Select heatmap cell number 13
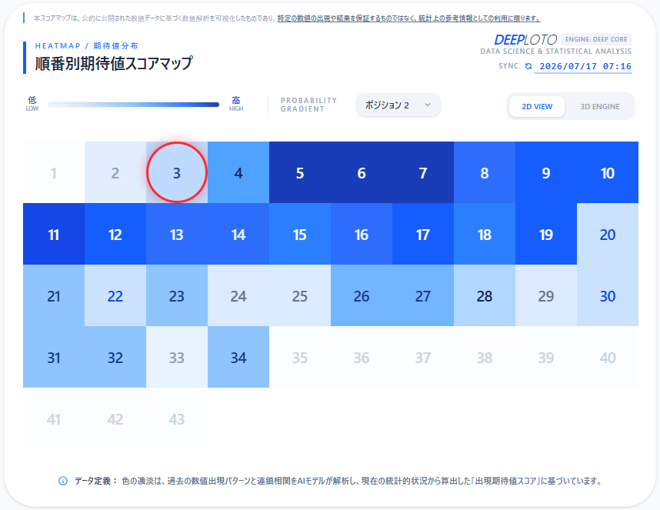This screenshot has height=510, width=660. (x=177, y=234)
